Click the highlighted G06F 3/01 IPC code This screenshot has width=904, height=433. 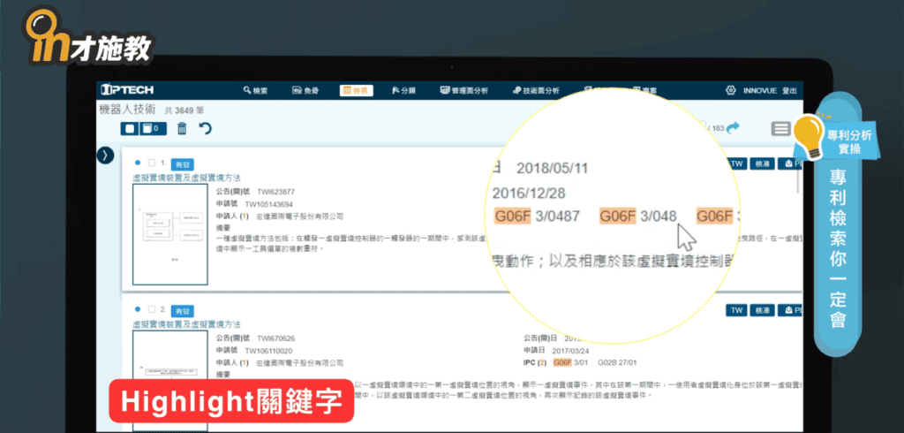[573, 362]
